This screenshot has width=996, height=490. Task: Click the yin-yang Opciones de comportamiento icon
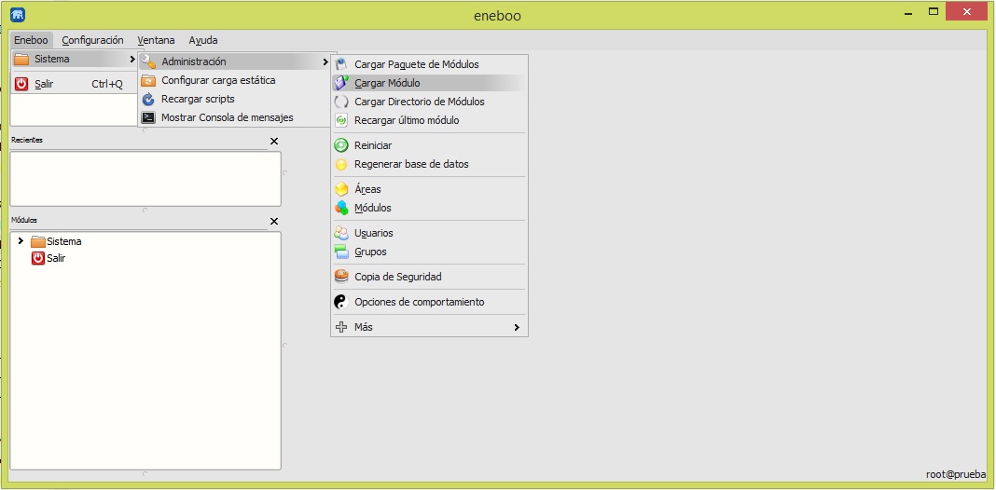(x=341, y=302)
